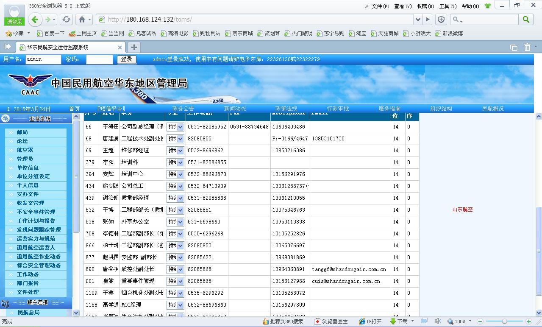The image size is (542, 327).
Task: Open the 下载 dropdown arrow in status bar
Action: click(x=412, y=321)
